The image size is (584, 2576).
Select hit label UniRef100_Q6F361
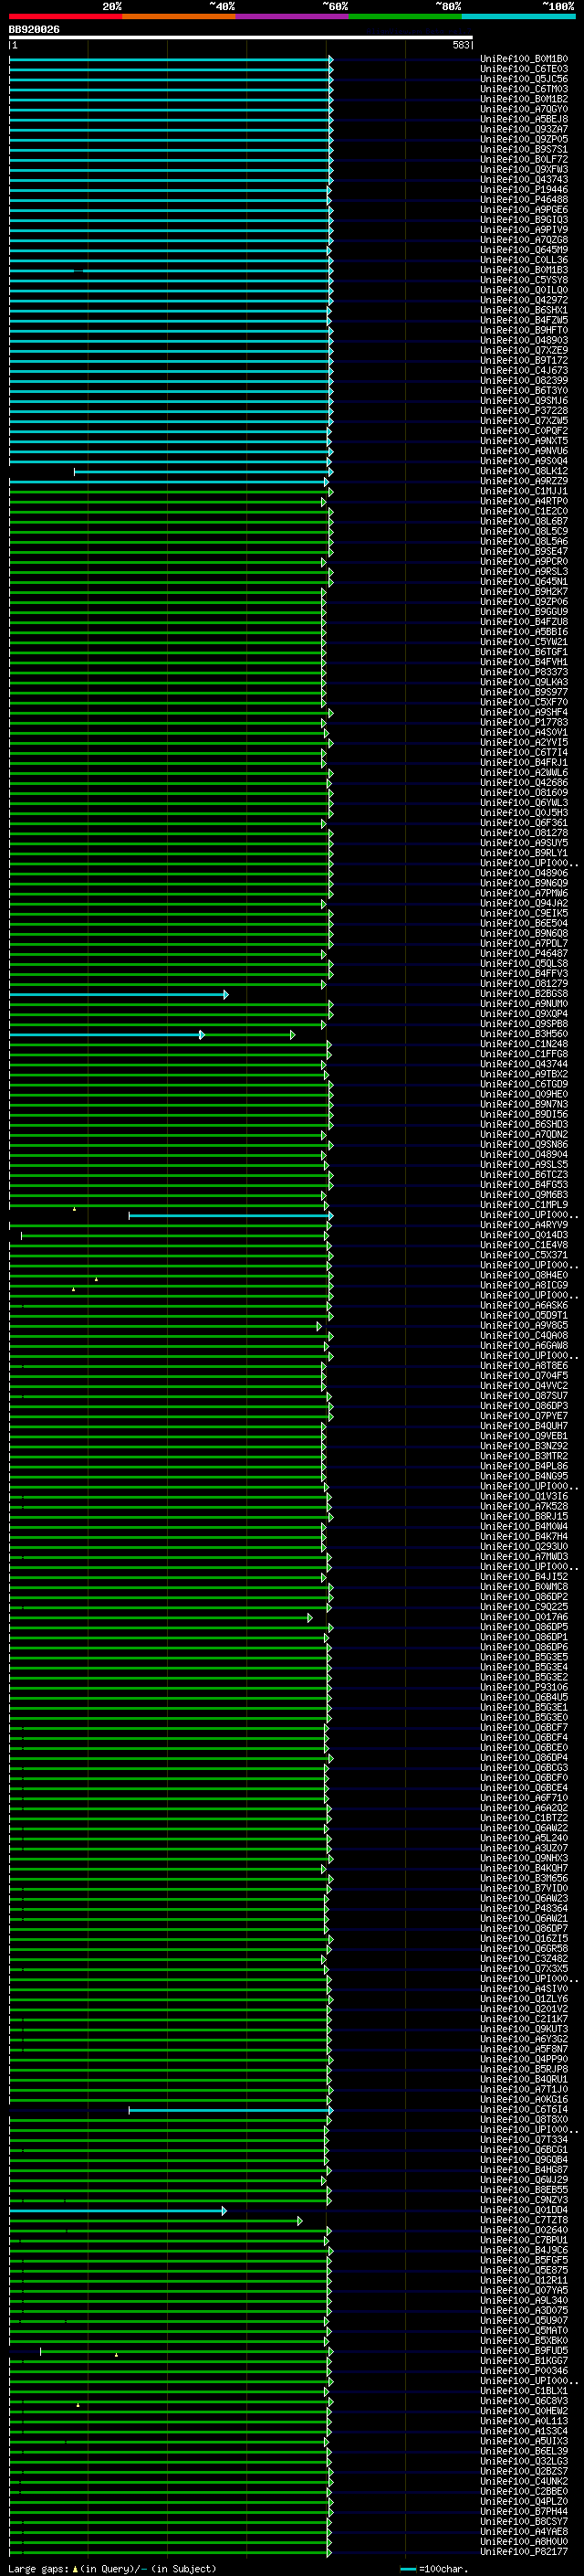click(524, 823)
